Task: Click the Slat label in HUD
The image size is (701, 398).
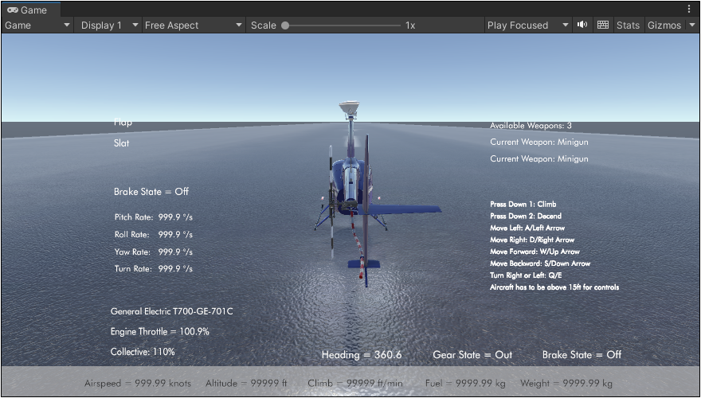Action: (x=121, y=143)
